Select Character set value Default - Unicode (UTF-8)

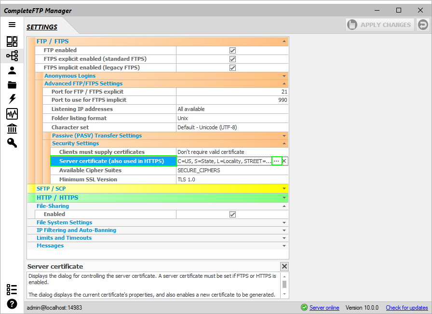pos(232,127)
